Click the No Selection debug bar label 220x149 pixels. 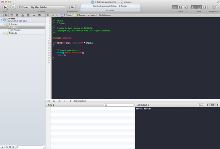coord(80,101)
